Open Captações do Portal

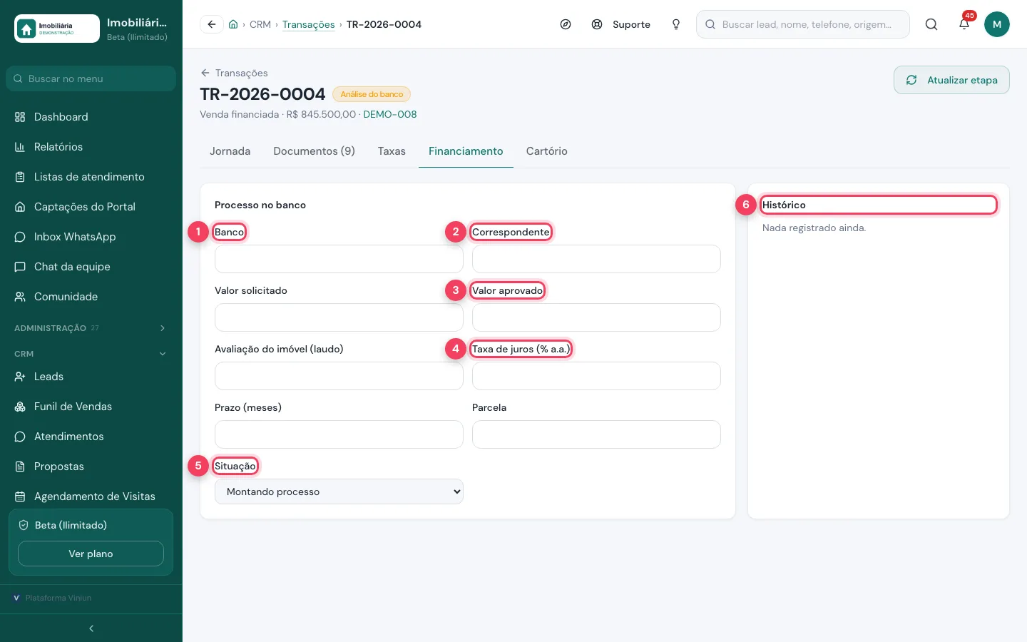[x=91, y=207]
